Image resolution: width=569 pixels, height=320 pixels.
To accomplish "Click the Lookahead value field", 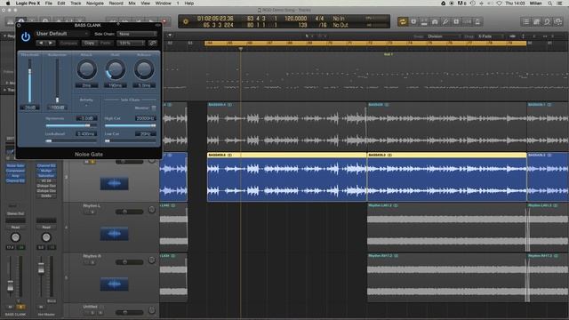I will point(86,134).
